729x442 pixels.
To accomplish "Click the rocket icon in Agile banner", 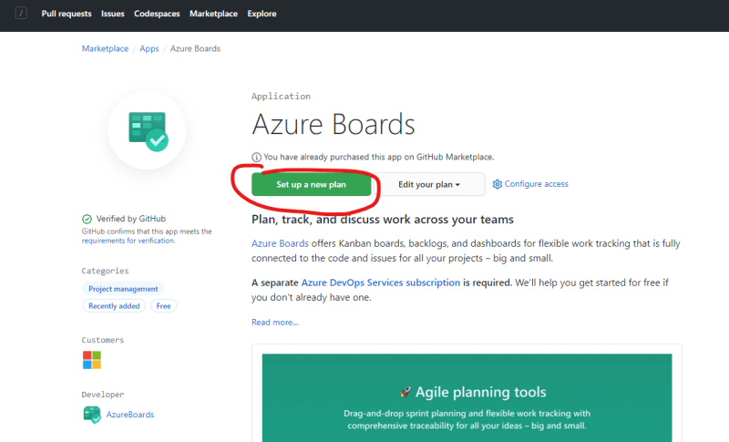I will (406, 392).
